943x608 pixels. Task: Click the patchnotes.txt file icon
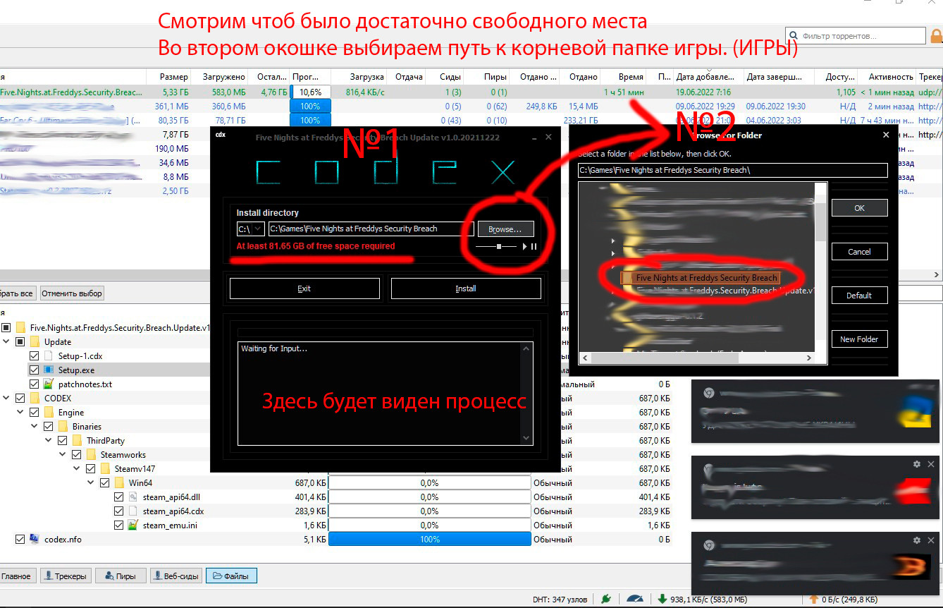[49, 384]
